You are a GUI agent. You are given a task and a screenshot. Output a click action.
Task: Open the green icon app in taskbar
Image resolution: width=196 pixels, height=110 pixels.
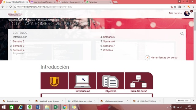(29, 107)
